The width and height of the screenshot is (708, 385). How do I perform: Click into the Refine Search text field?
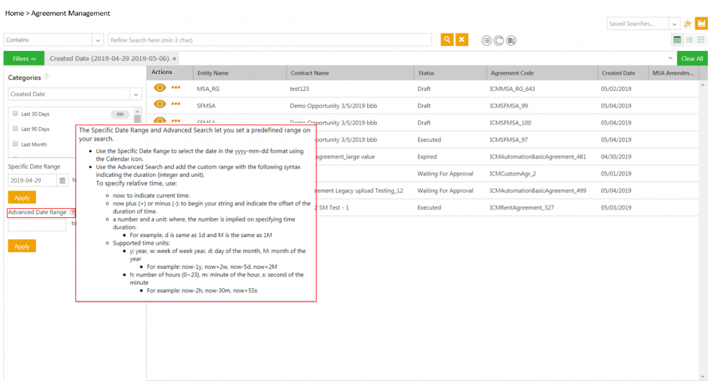[269, 40]
